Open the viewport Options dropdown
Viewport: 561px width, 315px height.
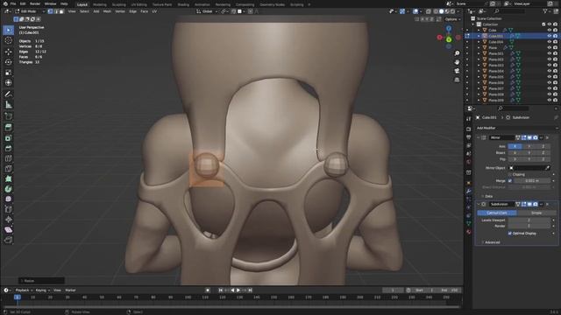coord(452,19)
